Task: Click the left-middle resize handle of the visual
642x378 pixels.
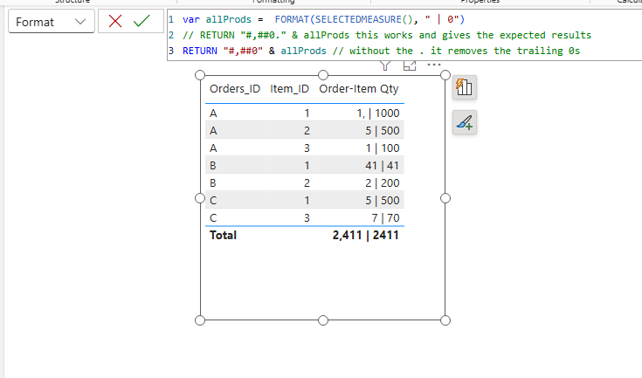Action: [200, 198]
